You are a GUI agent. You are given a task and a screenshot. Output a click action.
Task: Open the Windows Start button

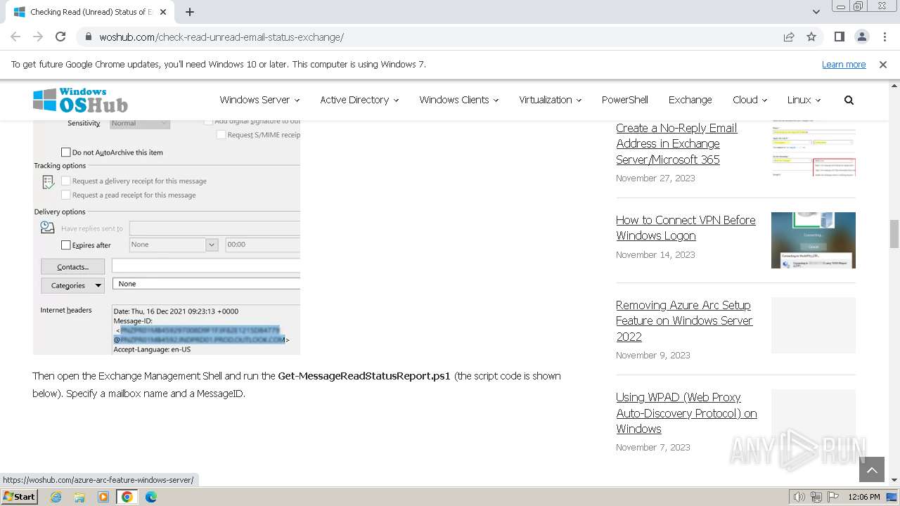point(20,497)
